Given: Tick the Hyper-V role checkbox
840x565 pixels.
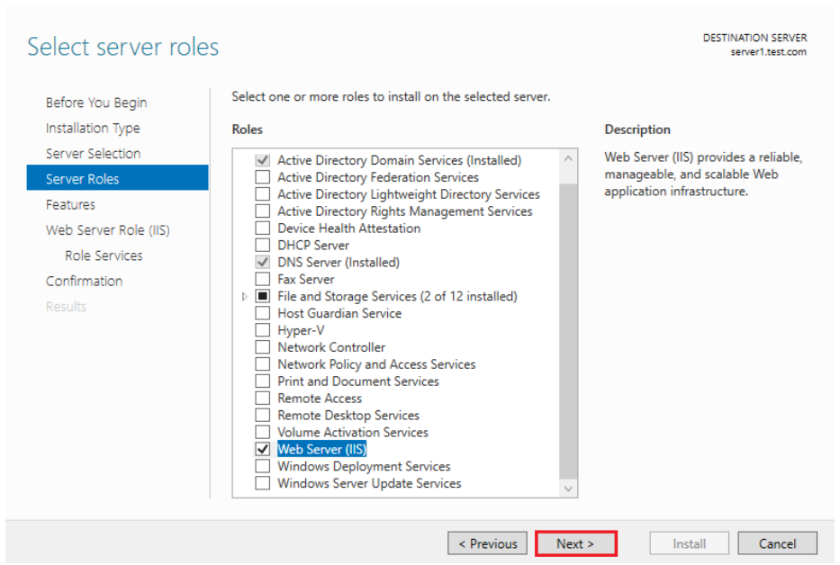Looking at the screenshot, I should [x=262, y=330].
